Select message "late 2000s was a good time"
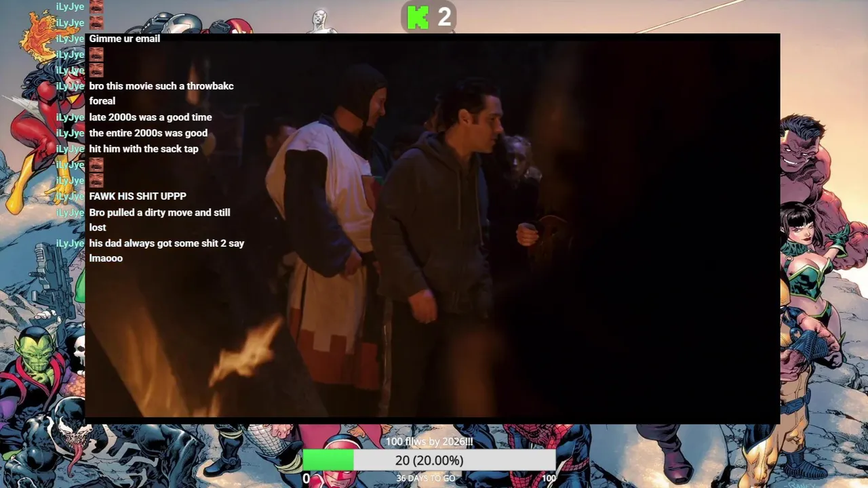 151,117
